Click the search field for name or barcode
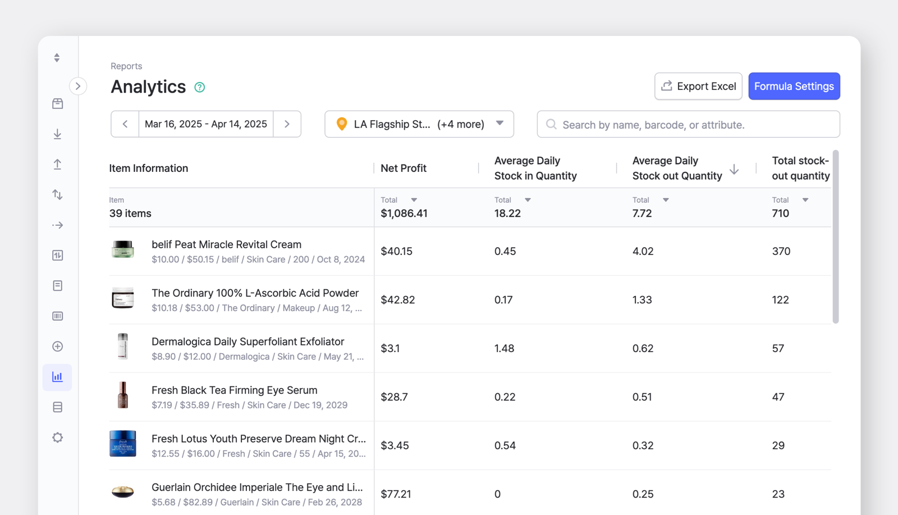 point(688,124)
